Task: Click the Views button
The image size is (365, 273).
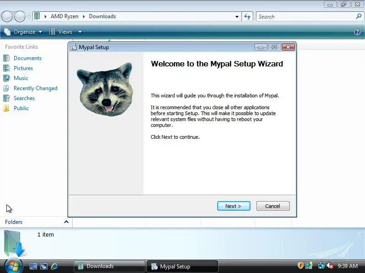Action: [x=61, y=32]
